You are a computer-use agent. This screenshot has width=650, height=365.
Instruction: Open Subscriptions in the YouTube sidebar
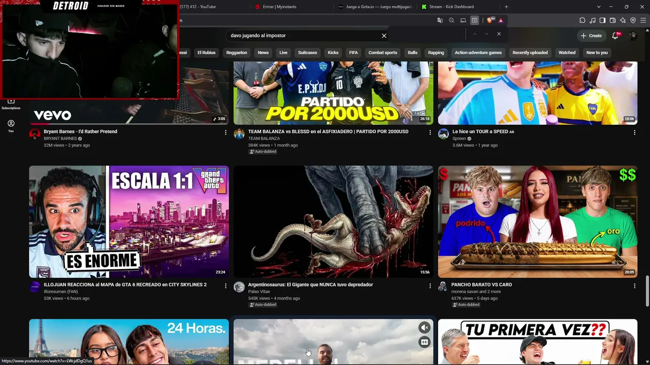(x=11, y=104)
